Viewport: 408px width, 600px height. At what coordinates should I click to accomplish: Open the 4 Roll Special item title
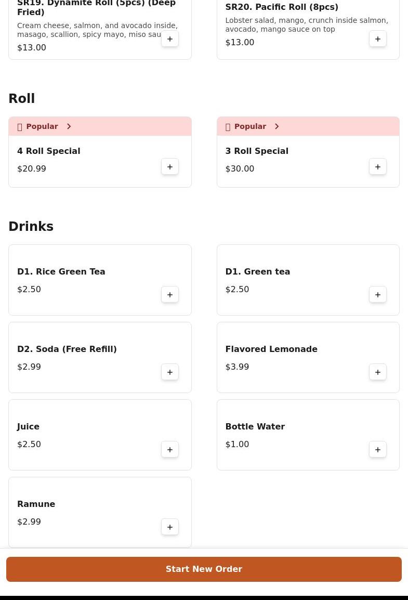[x=49, y=151]
